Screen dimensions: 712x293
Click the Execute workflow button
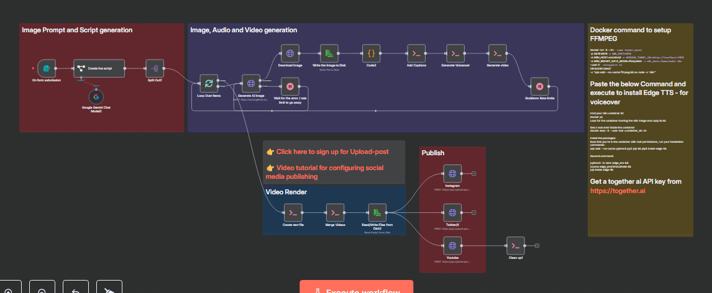(357, 287)
